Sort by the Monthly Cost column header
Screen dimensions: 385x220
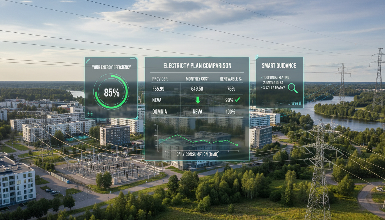click(197, 79)
